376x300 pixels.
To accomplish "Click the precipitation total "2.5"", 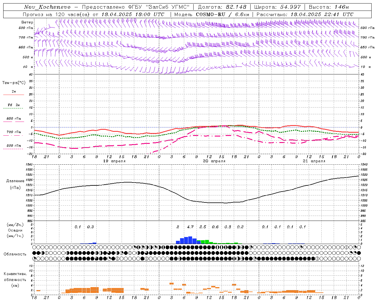I will coord(203,227).
